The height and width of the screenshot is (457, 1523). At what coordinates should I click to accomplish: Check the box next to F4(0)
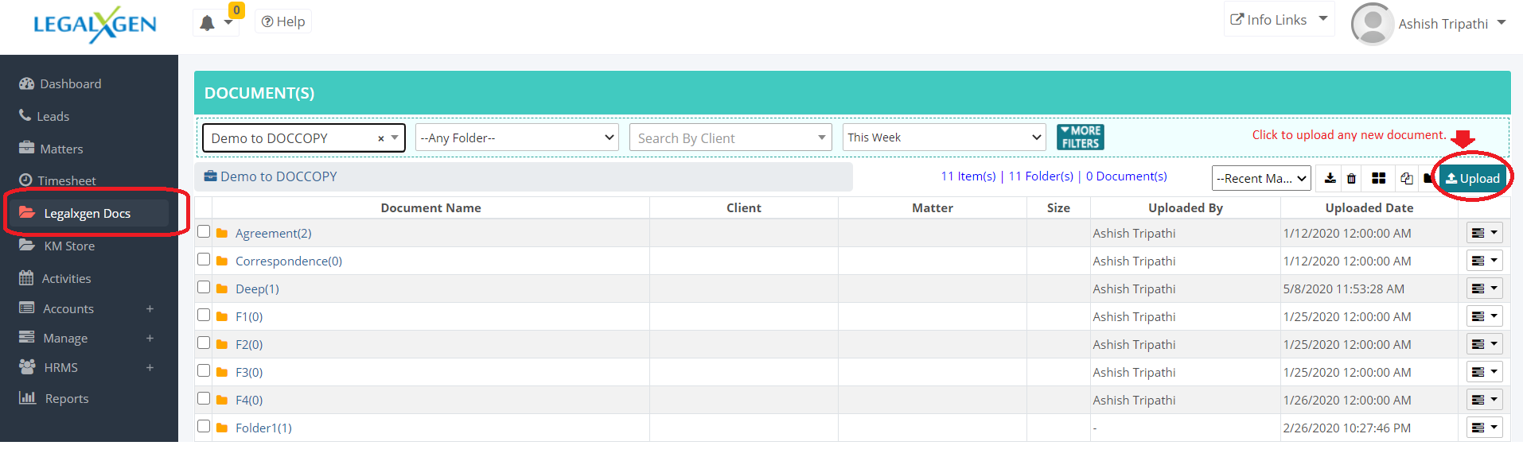click(x=204, y=398)
